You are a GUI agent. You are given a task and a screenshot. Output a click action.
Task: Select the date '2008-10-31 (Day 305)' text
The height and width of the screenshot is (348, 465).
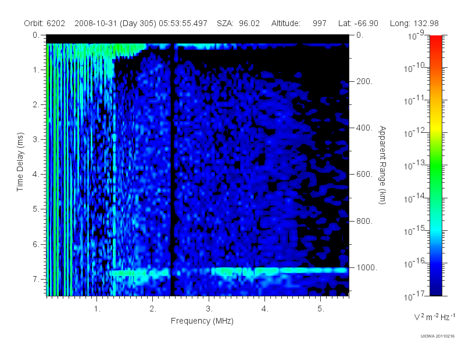pos(115,23)
